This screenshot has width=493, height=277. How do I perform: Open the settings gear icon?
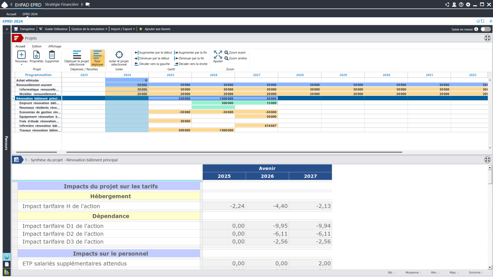468,4
